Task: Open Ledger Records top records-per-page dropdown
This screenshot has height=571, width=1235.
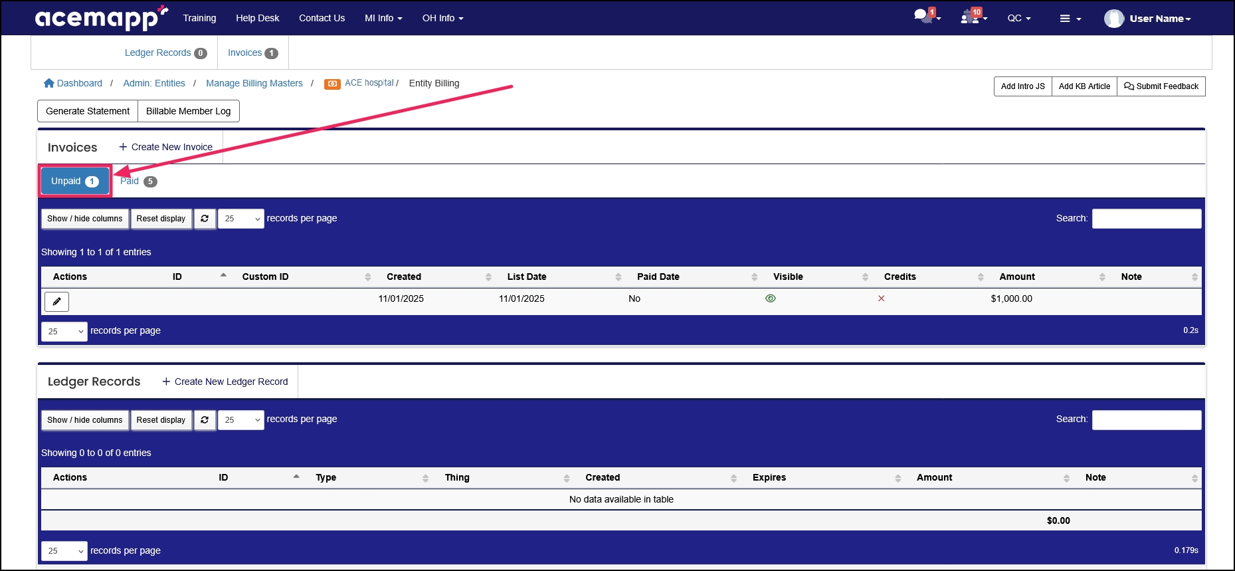Action: point(241,420)
